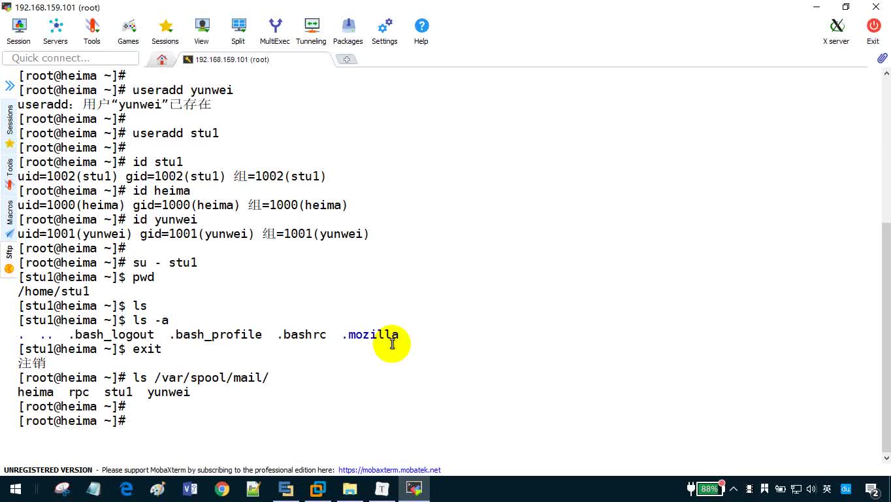The height and width of the screenshot is (502, 891).
Task: Show hidden system tray icons
Action: (x=734, y=489)
